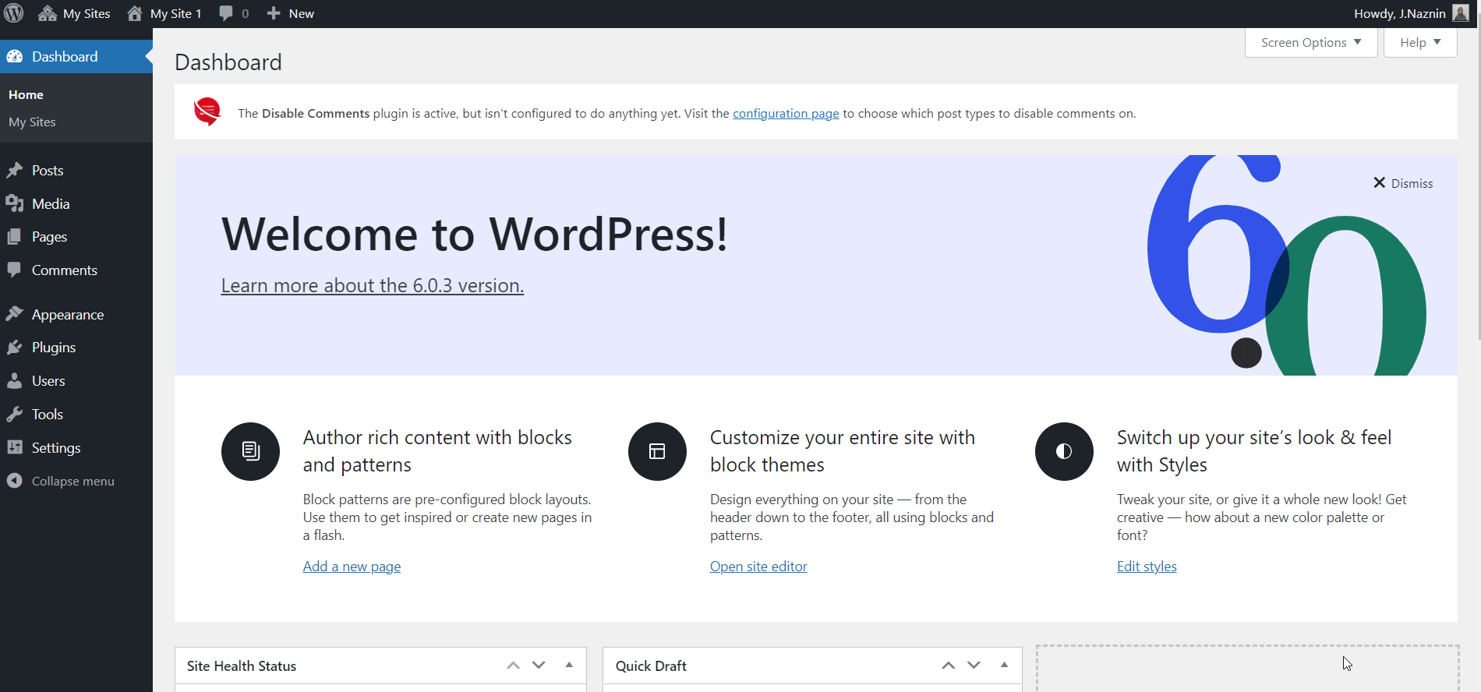Click the WordPress logo icon in admin bar
Viewport: 1481px width, 692px height.
tap(14, 13)
